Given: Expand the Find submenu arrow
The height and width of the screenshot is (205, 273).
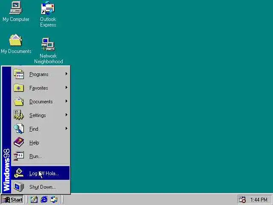Looking at the screenshot, I should [x=67, y=129].
